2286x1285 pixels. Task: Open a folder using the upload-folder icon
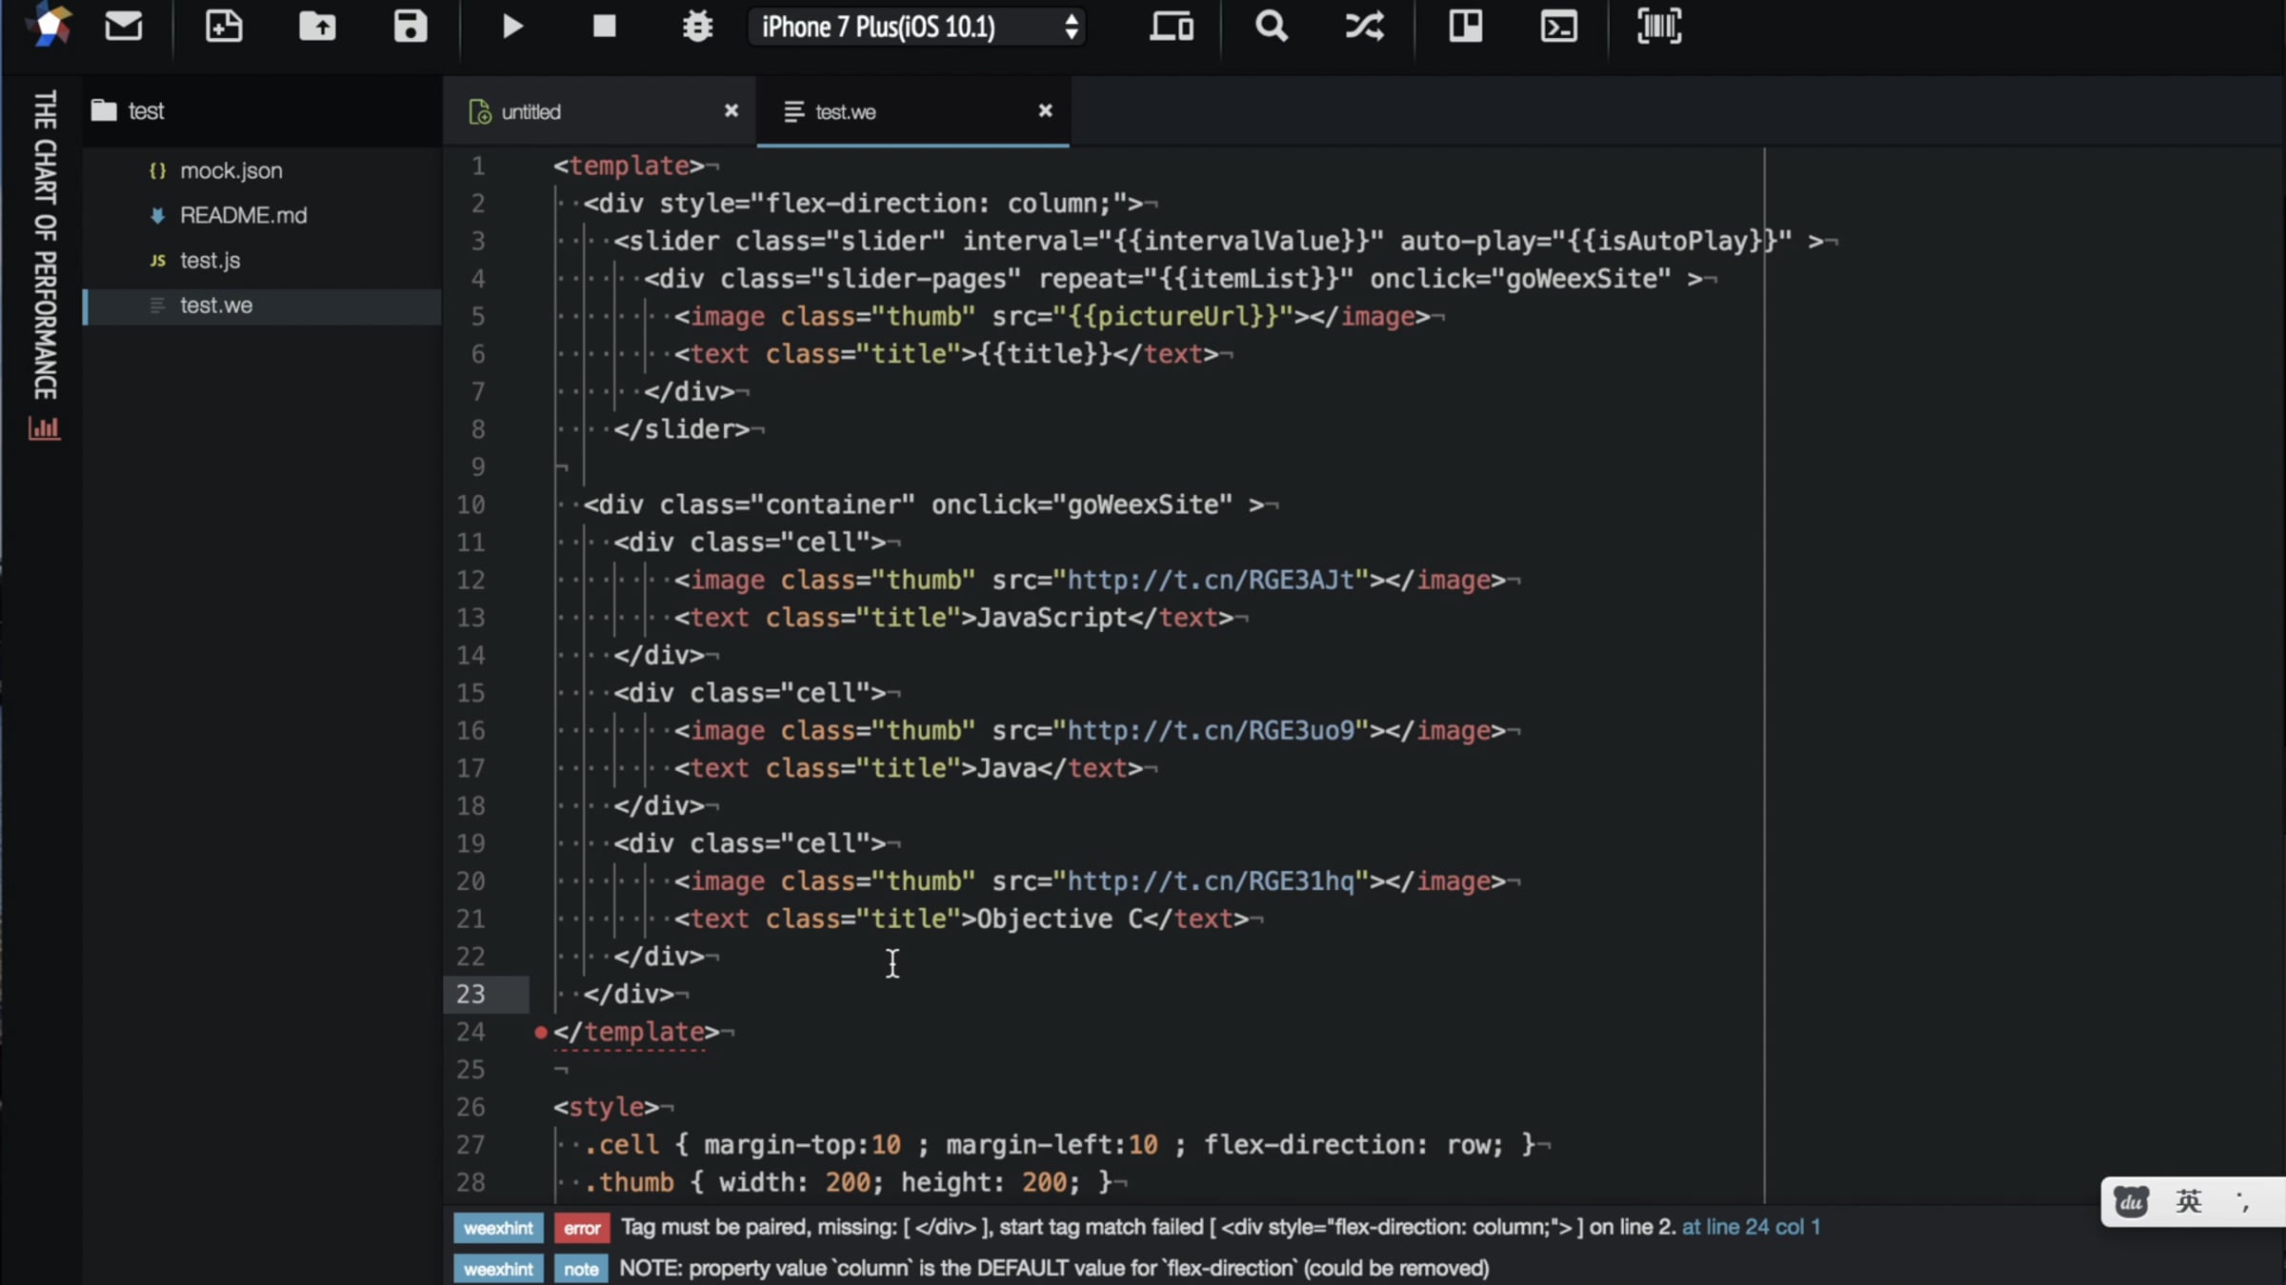(317, 26)
